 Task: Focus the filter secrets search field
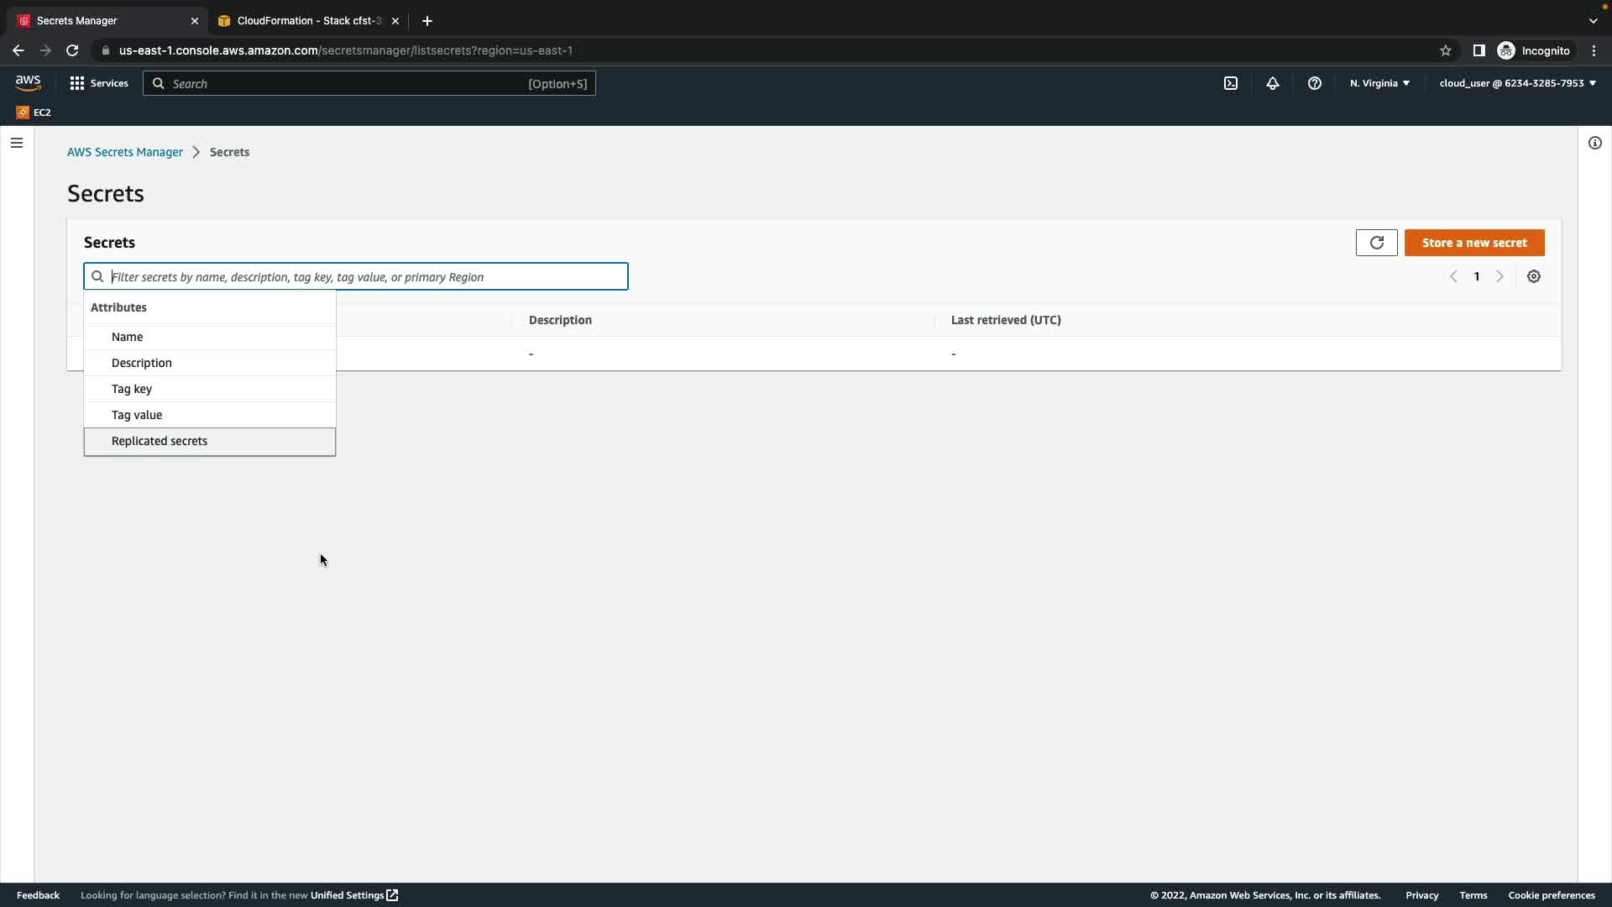pyautogui.click(x=365, y=276)
